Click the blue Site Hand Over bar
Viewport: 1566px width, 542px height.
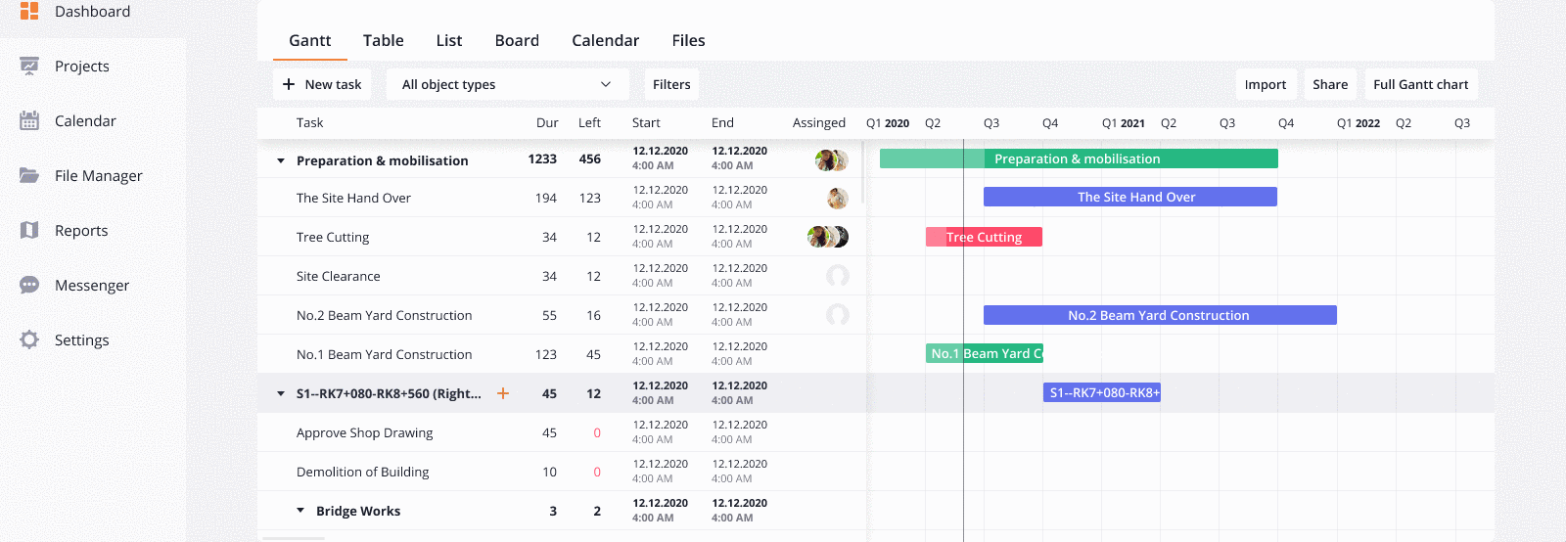point(1129,197)
